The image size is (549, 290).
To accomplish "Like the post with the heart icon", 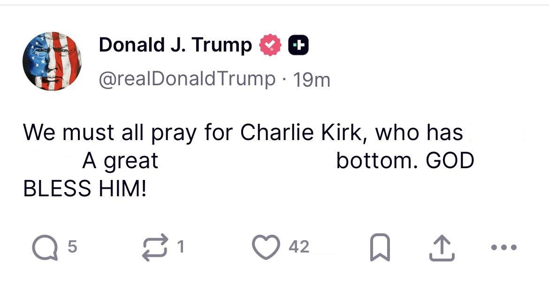I will [x=266, y=247].
